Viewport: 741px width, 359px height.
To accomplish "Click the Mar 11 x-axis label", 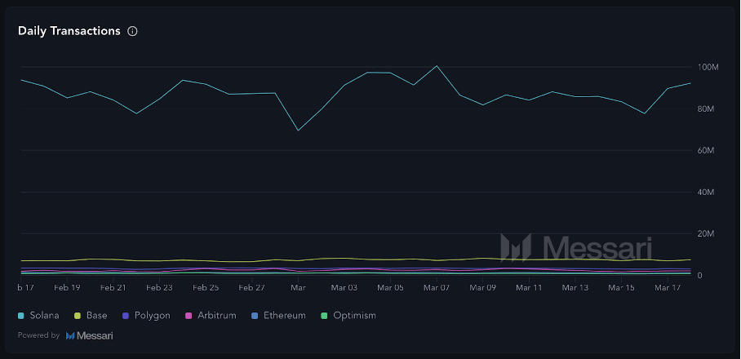I will coord(529,288).
